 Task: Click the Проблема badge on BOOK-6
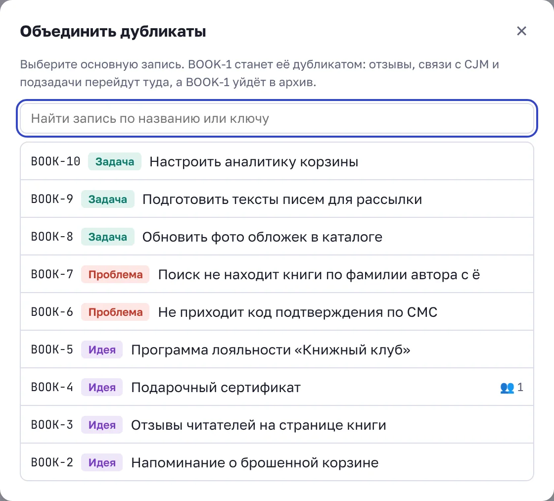click(x=116, y=312)
